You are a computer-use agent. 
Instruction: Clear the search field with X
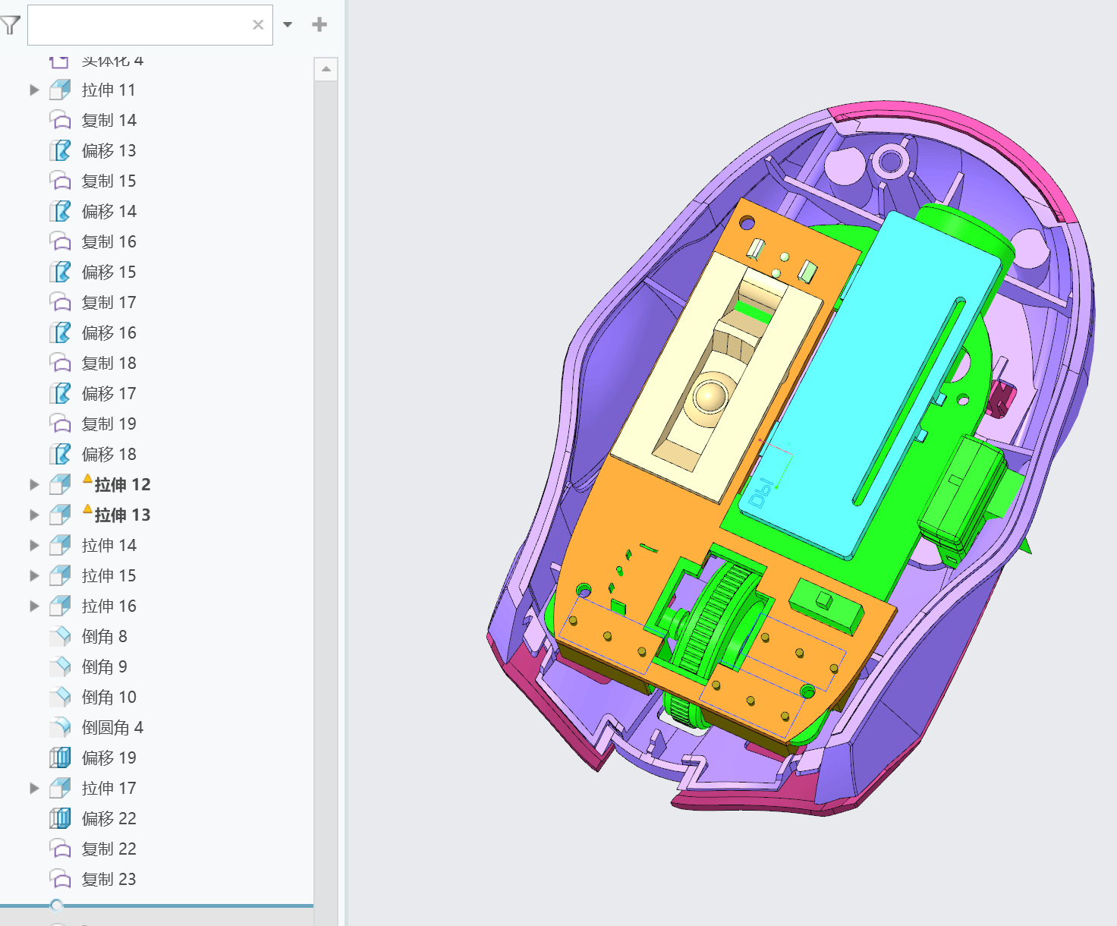258,25
